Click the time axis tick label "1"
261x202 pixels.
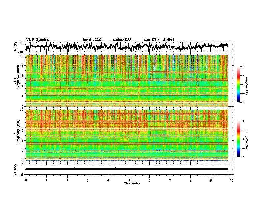46,180
